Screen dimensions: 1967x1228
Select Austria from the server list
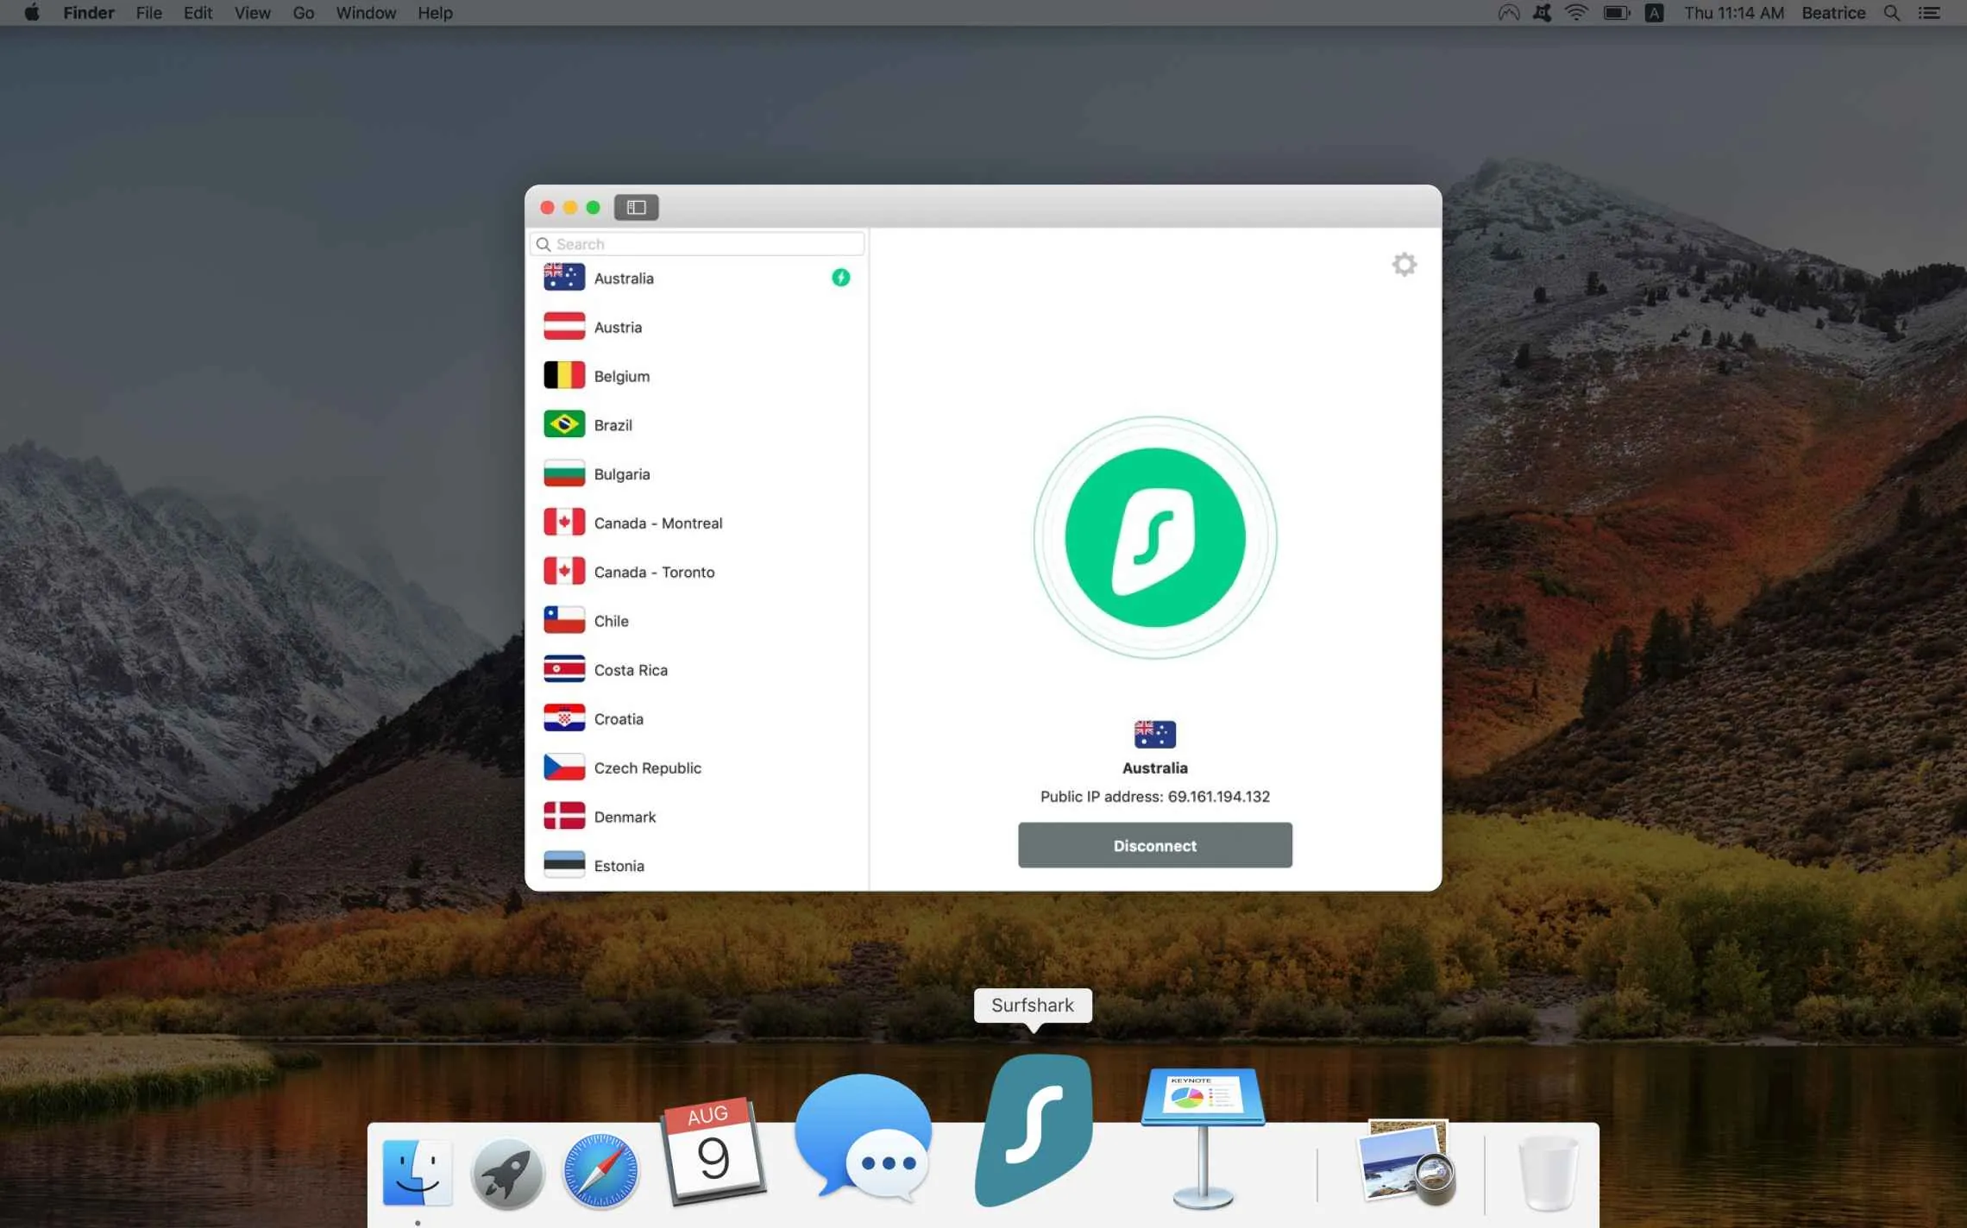[x=618, y=328]
